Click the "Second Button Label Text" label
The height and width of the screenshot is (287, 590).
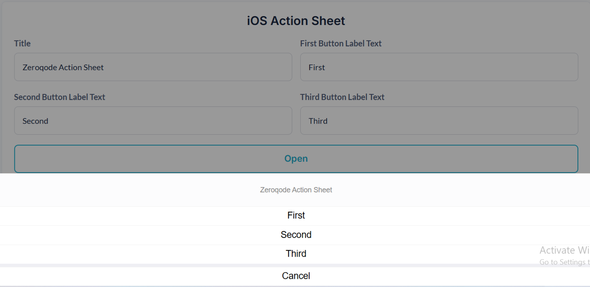59,97
